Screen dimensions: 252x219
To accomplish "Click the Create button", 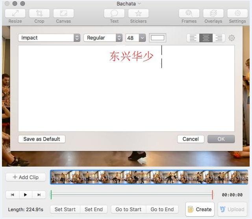I will click(x=200, y=209).
